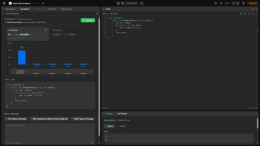
Task: Click the Premium button
Action: 253,3
